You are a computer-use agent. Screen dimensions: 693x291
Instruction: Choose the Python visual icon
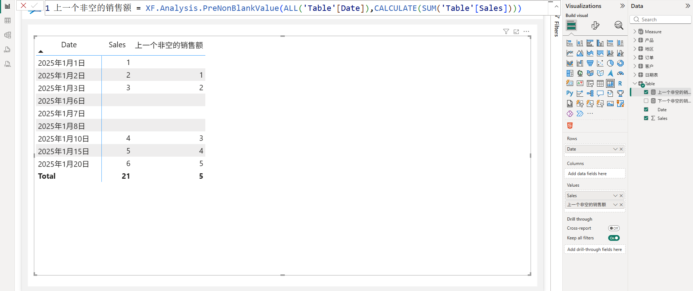coord(570,93)
